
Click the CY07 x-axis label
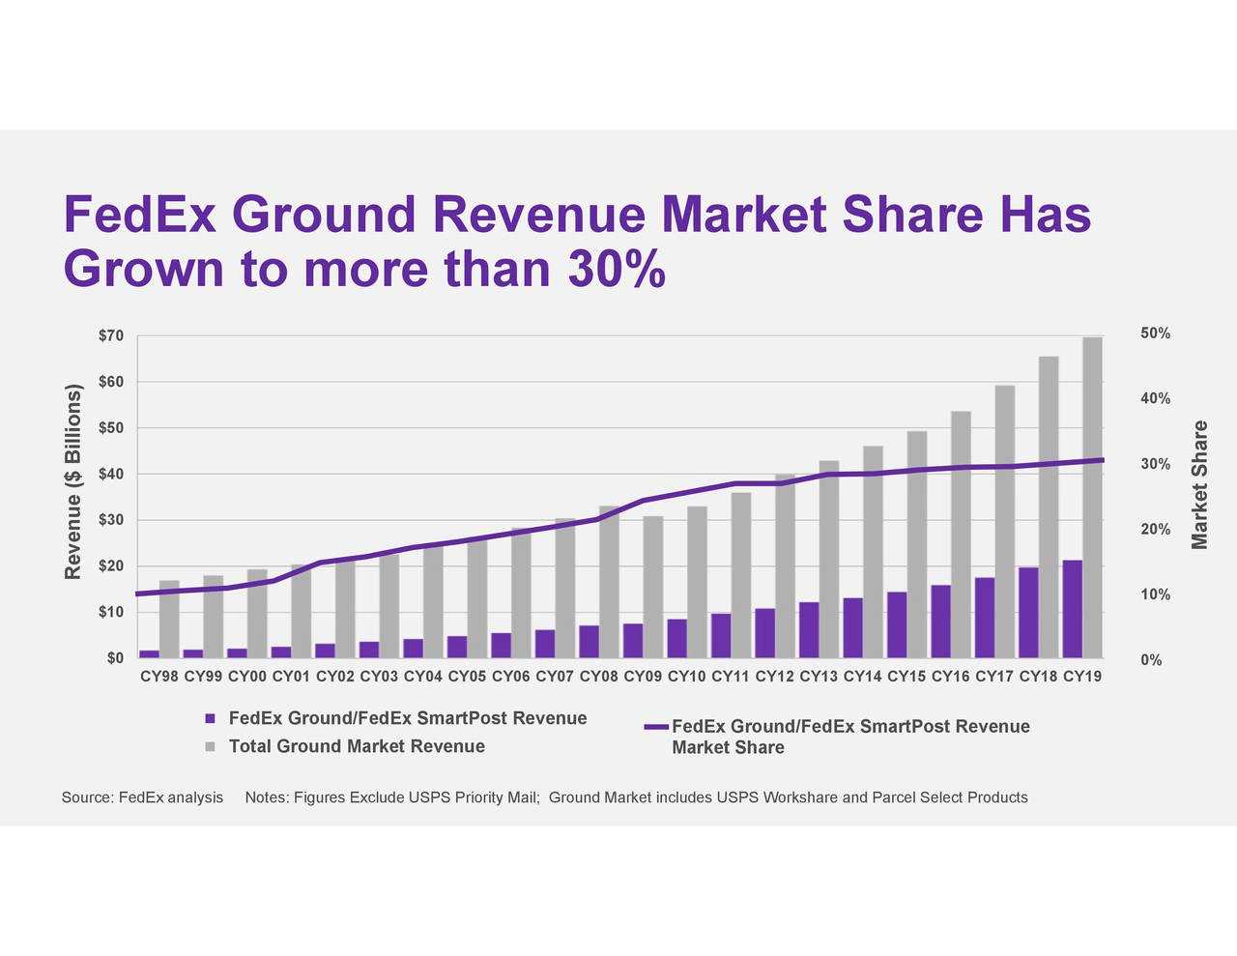[555, 677]
